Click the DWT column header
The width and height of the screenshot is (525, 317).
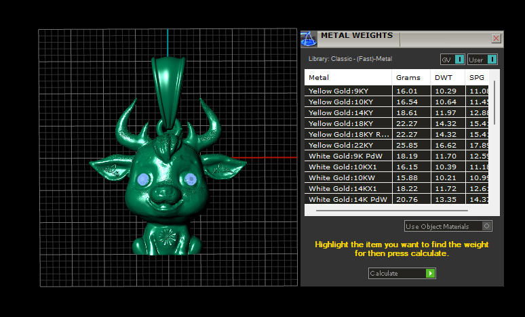pos(448,78)
